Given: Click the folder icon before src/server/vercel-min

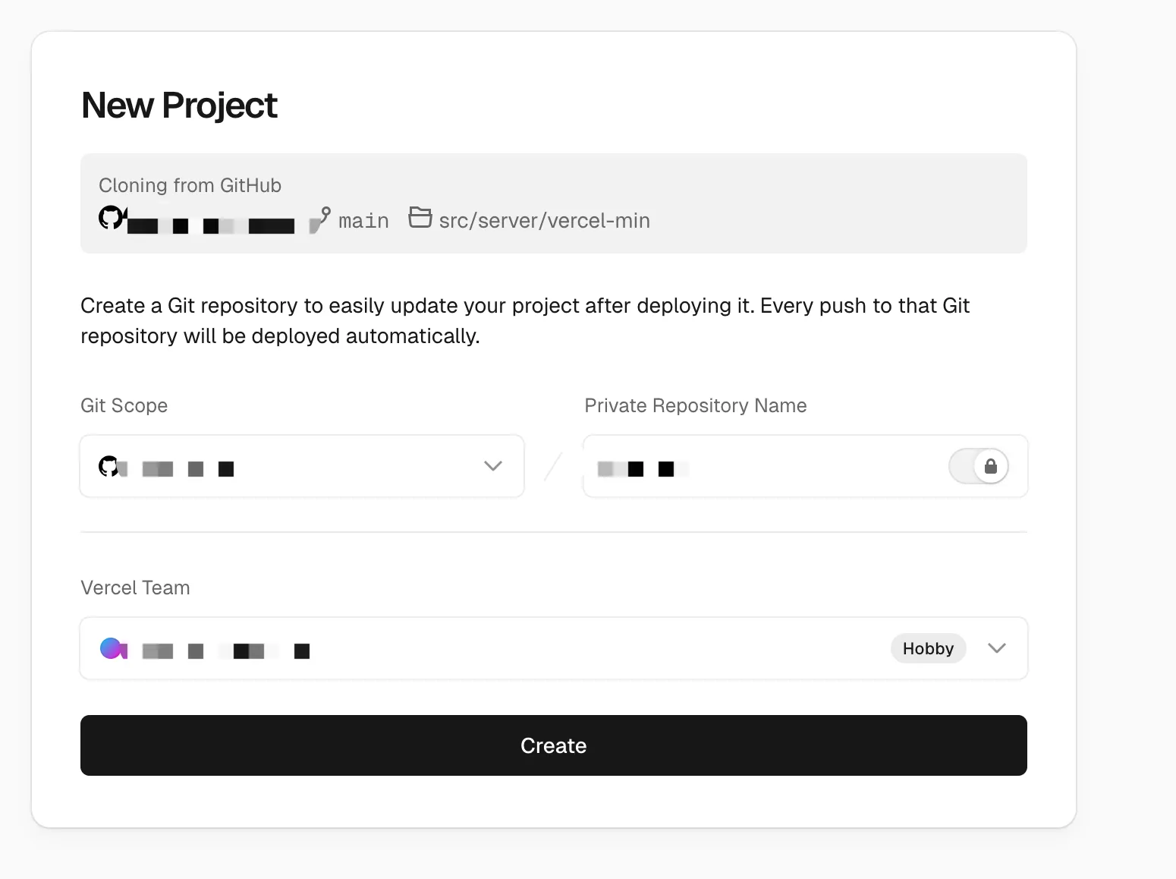Looking at the screenshot, I should [x=420, y=217].
